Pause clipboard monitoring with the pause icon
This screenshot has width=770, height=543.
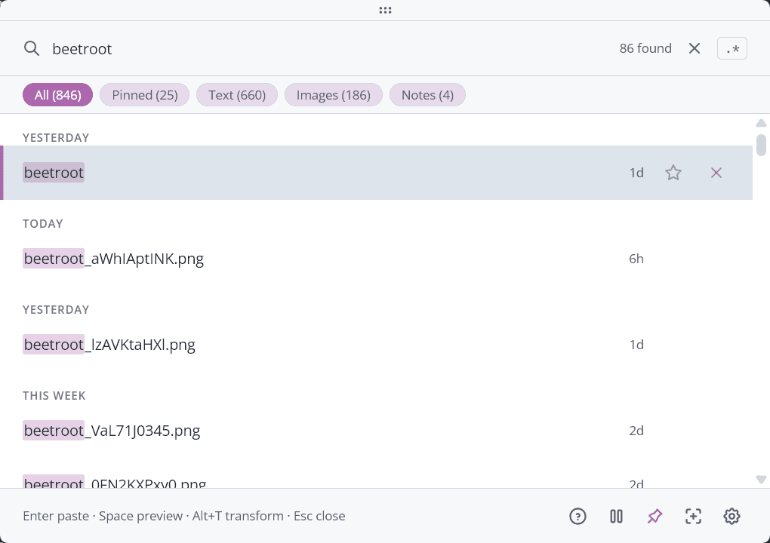pyautogui.click(x=616, y=516)
